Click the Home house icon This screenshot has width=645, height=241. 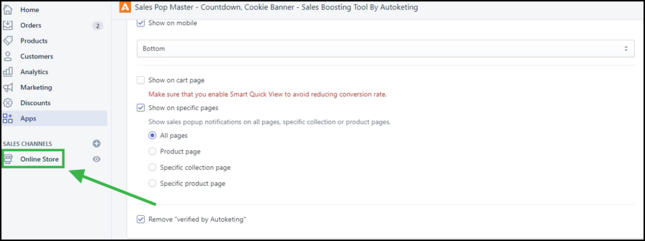(x=8, y=10)
